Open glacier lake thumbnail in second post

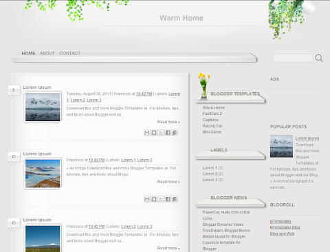pos(43,174)
